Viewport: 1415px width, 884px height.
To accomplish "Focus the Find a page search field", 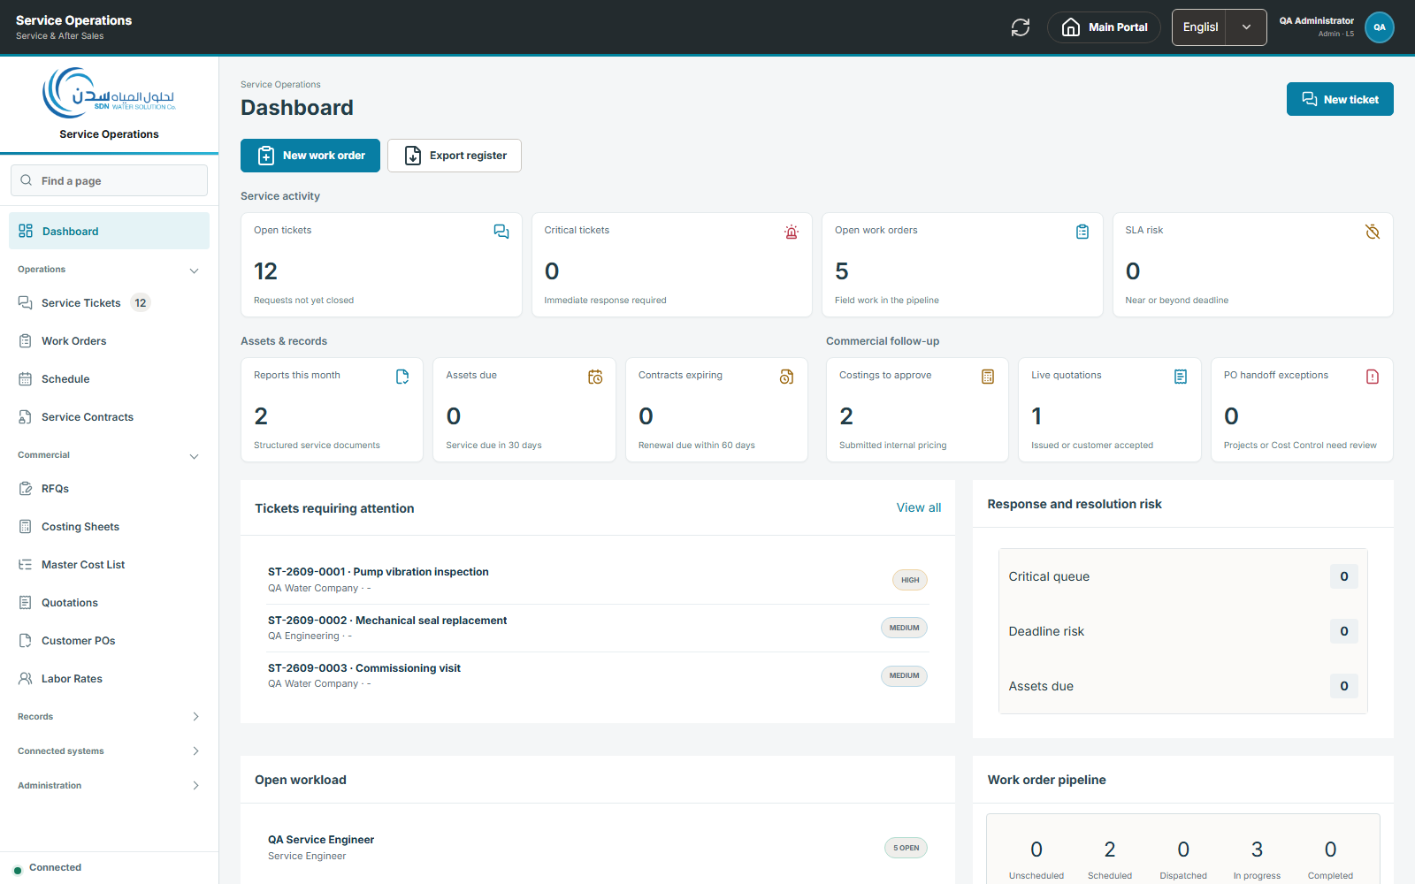I will click(110, 180).
